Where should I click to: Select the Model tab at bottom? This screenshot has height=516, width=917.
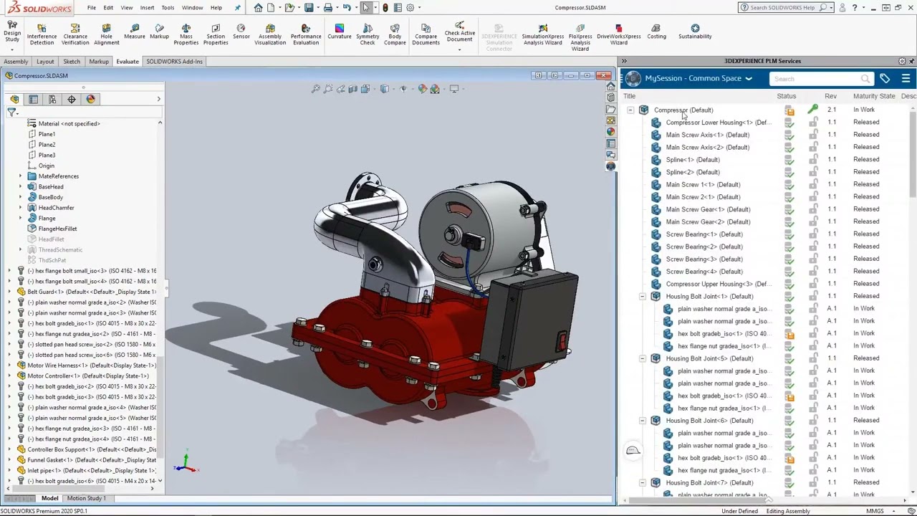point(49,498)
